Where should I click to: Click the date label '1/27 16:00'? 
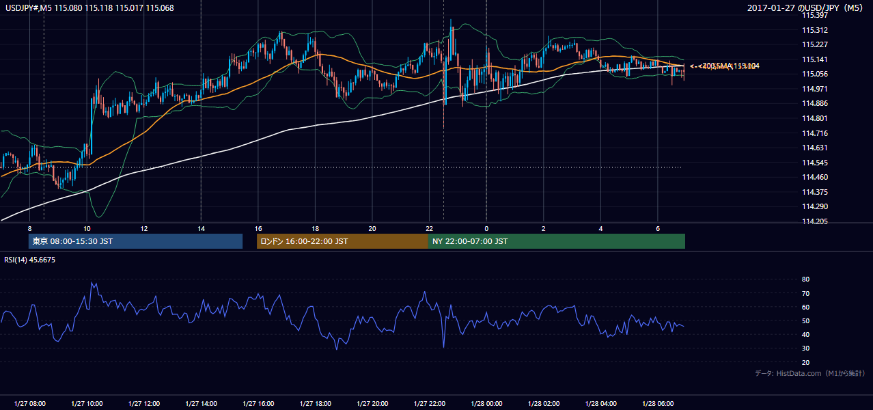pyautogui.click(x=258, y=403)
